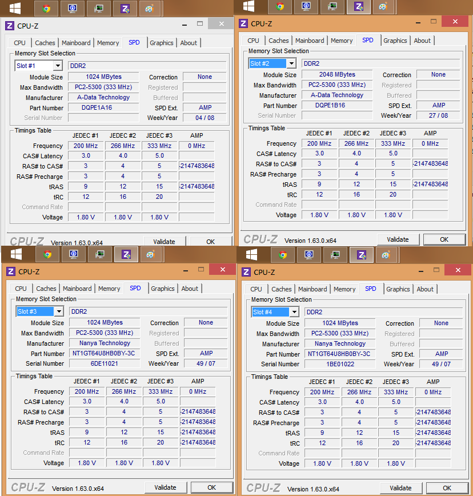Switch to the Memory tab in the Slot #4 window

[344, 289]
